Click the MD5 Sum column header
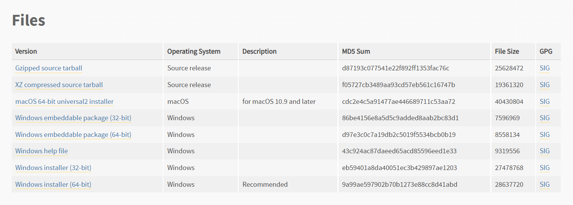 356,51
